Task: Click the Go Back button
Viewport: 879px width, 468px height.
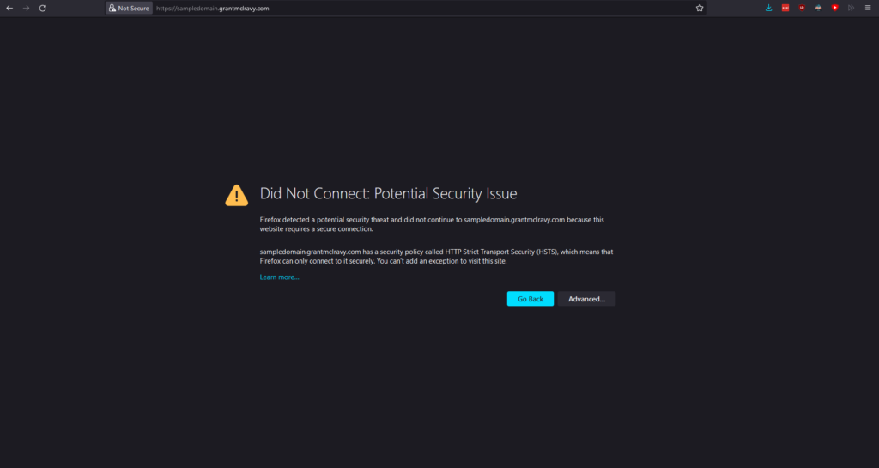Action: point(530,299)
